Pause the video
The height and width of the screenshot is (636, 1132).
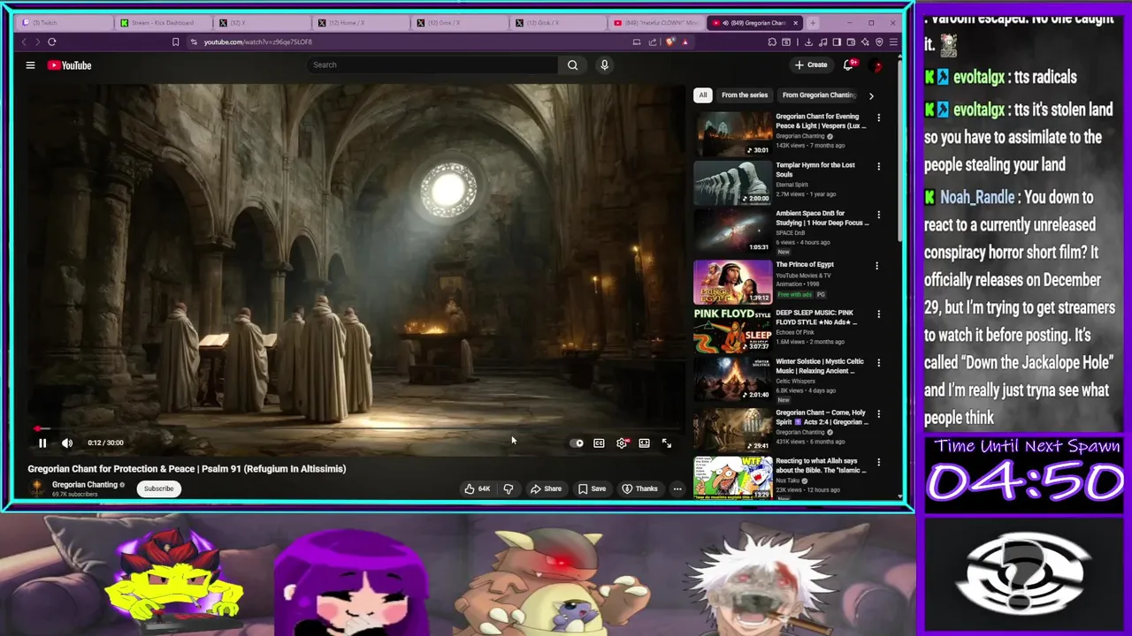(42, 443)
